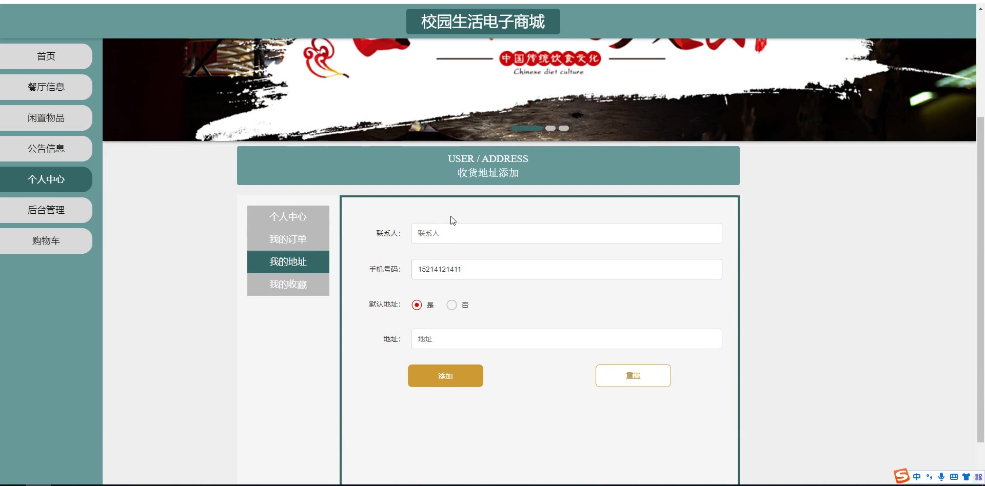The height and width of the screenshot is (486, 985).
Task: Select the second banner carousel dot
Action: tap(550, 128)
